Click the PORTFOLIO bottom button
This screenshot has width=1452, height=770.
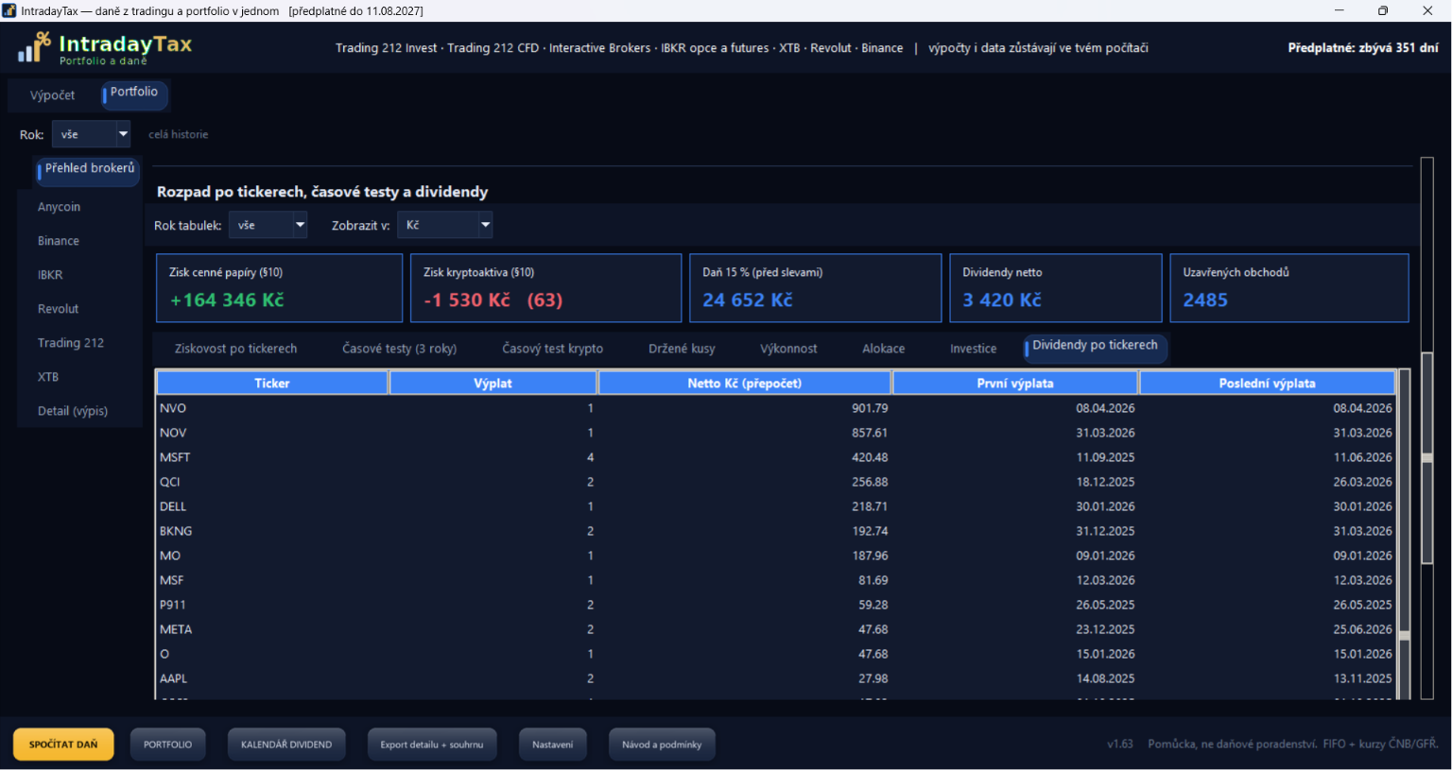[x=168, y=744]
